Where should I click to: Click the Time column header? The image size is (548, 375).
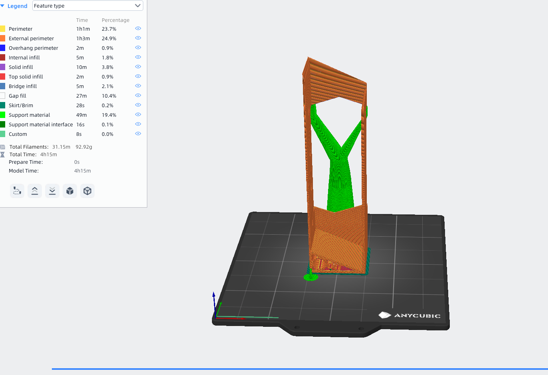82,20
